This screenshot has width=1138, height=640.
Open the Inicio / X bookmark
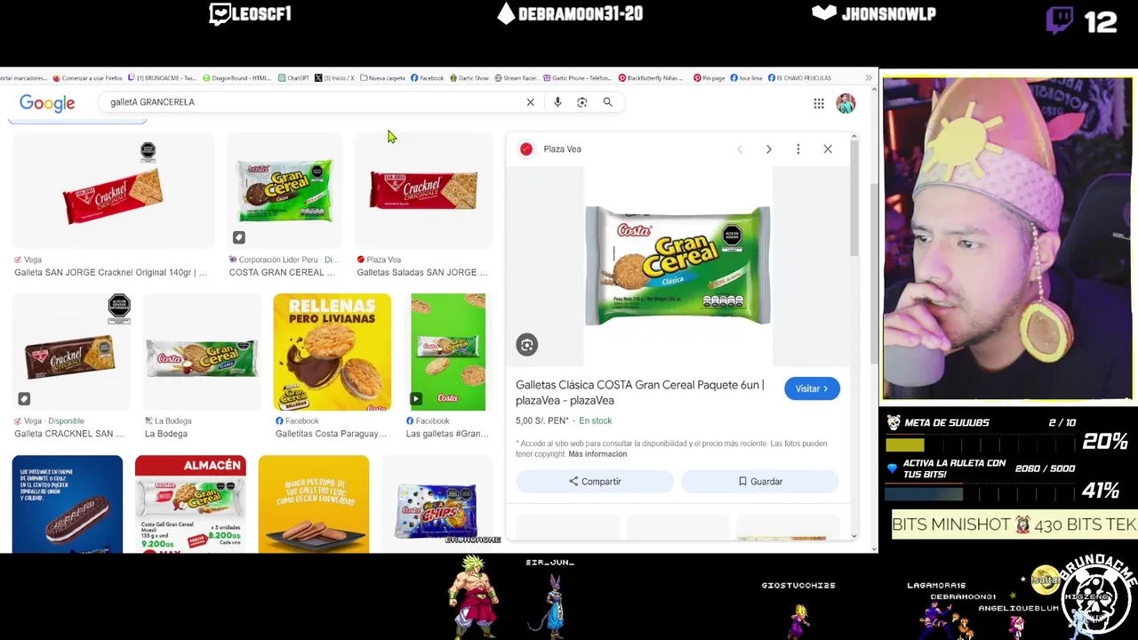point(334,78)
